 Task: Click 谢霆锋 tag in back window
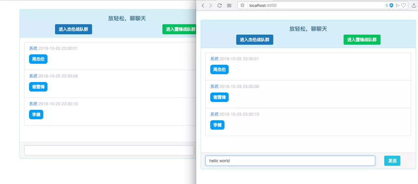[38, 87]
